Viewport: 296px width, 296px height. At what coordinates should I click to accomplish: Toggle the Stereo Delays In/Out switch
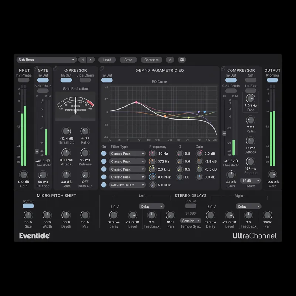191,206
